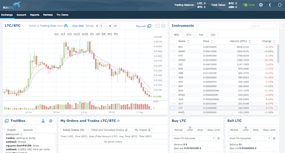Sort instruments by Volume arrows

click(250, 41)
